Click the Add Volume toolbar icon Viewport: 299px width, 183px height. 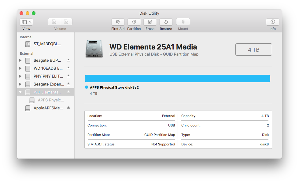(54, 22)
